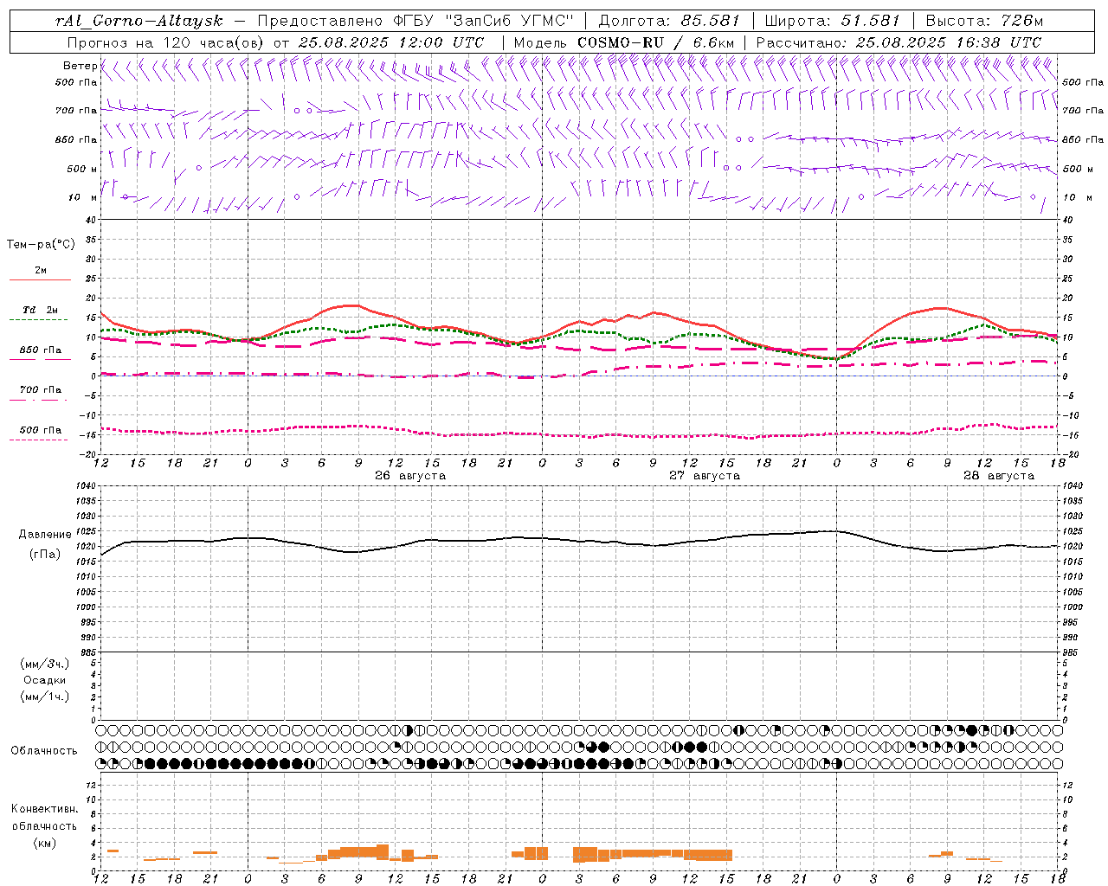Click the 'Тем-ра(°C)' axis title
1108x886 pixels.
(41, 245)
